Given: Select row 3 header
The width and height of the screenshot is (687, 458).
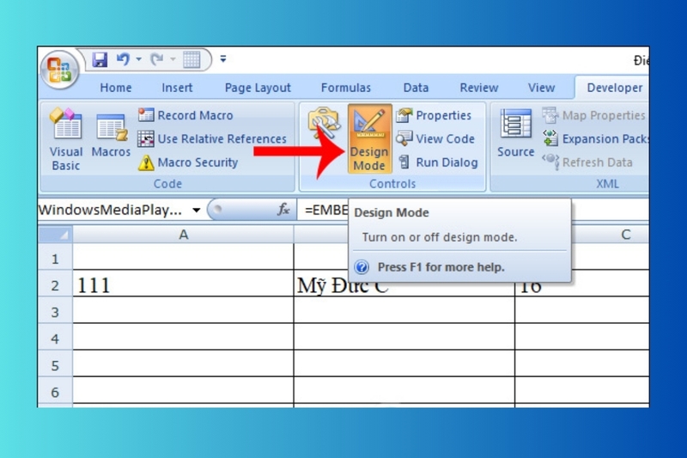Looking at the screenshot, I should click(x=55, y=312).
